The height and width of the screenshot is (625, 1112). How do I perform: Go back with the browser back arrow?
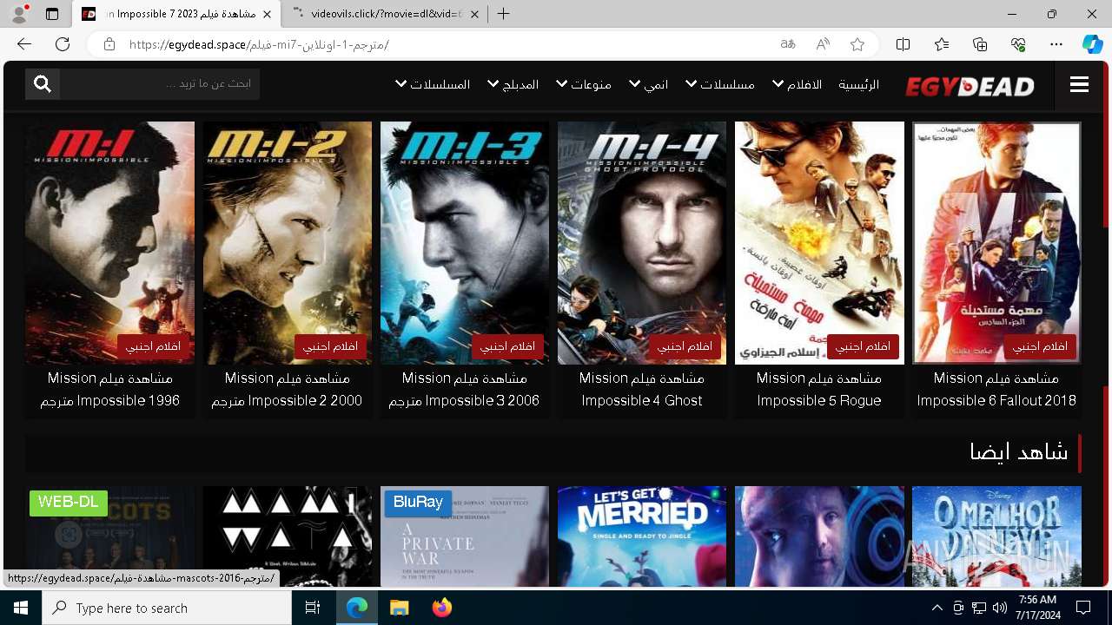coord(24,44)
